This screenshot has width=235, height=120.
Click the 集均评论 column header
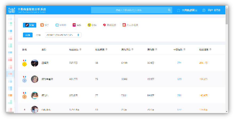tap(126, 50)
